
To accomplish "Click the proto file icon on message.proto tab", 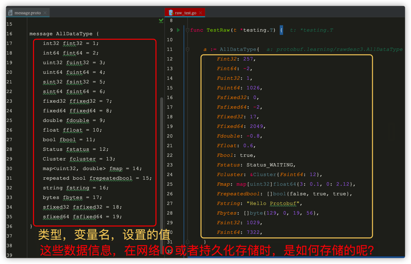I will coord(11,13).
